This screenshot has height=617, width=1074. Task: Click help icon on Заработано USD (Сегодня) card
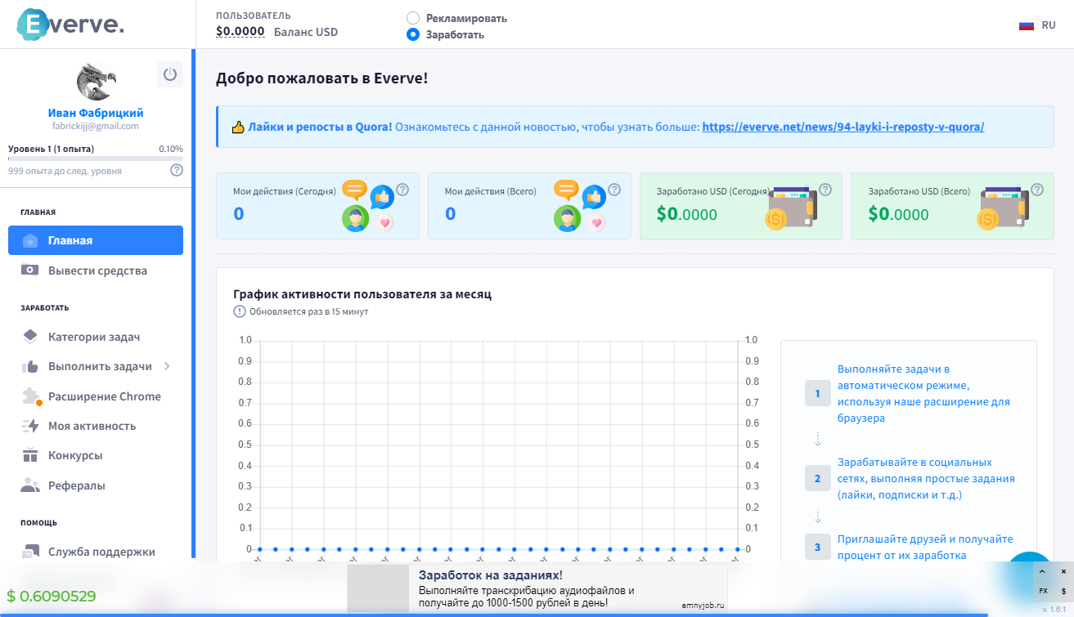click(x=825, y=190)
